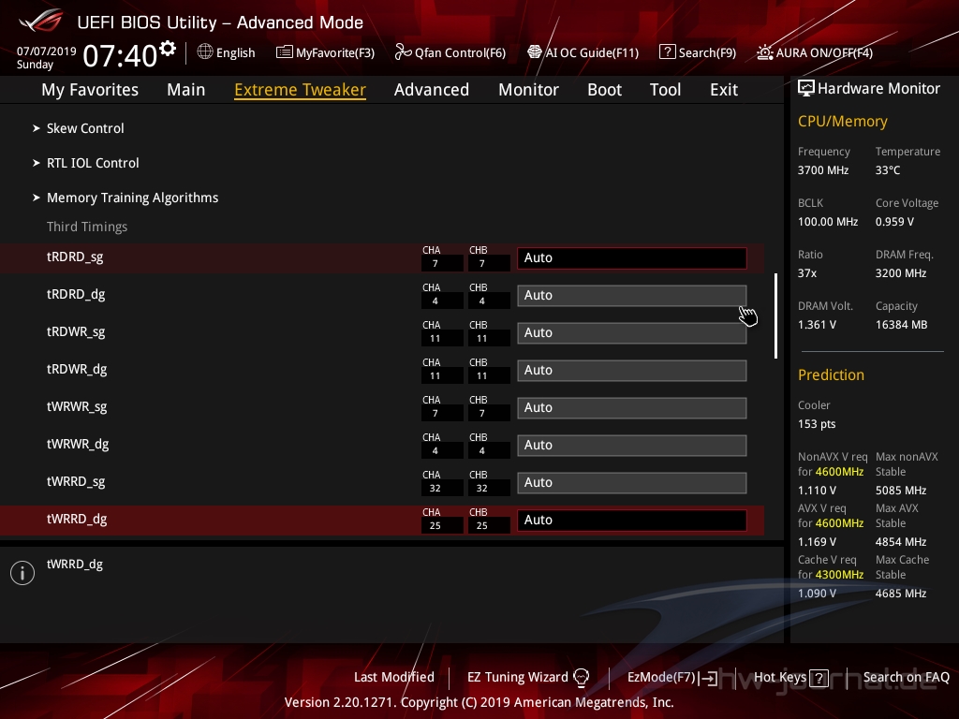Click the AURA ON/OFF light icon

(x=764, y=52)
